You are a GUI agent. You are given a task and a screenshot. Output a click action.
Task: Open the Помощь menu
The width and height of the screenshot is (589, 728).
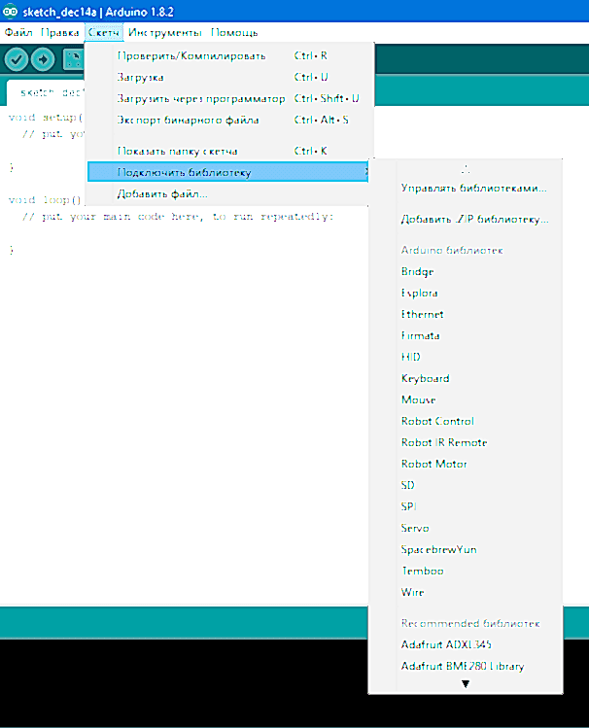pyautogui.click(x=235, y=33)
